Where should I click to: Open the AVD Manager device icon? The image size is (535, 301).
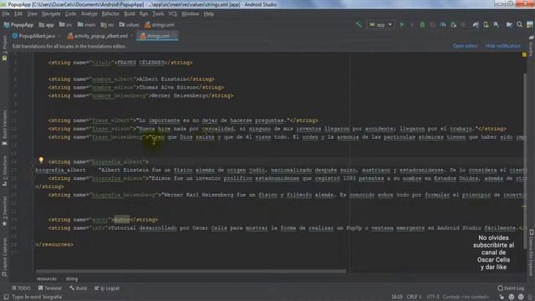(x=486, y=24)
